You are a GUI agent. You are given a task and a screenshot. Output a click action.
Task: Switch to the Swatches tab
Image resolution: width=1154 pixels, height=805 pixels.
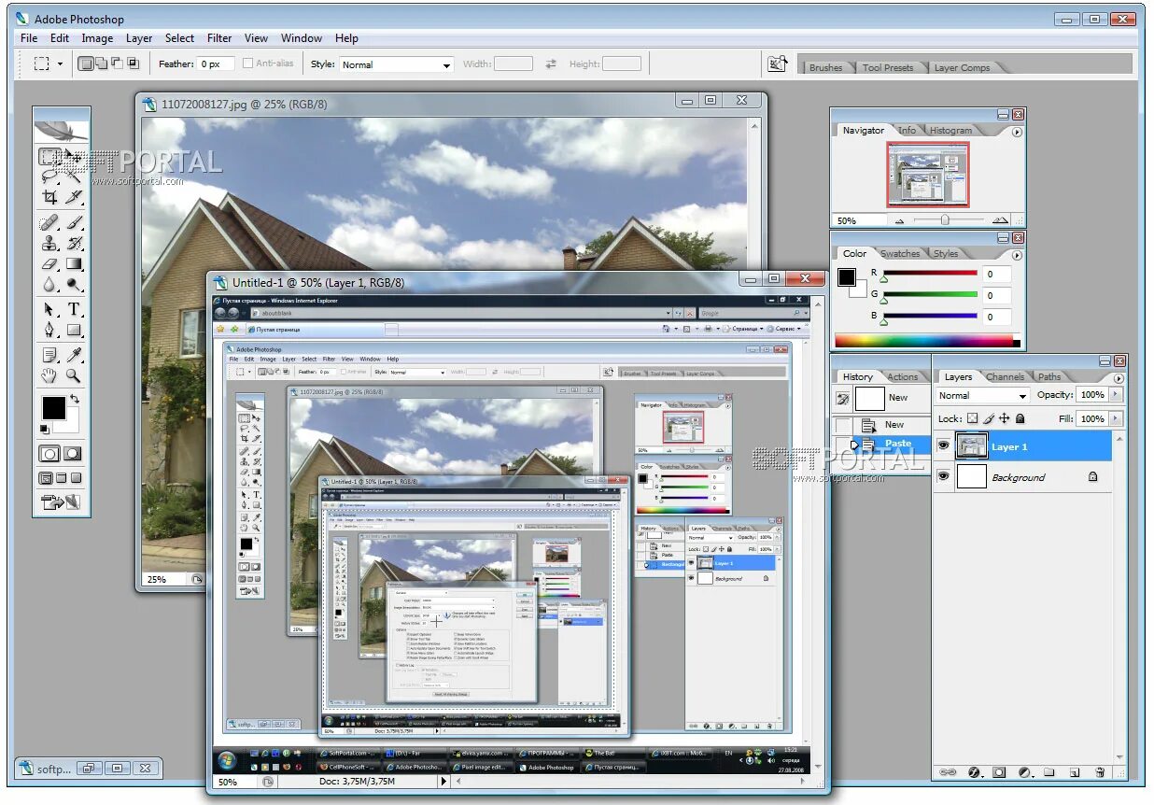click(900, 253)
